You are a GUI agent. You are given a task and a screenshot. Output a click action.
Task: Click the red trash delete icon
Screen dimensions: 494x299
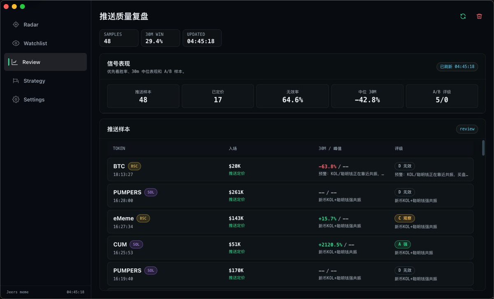point(479,16)
